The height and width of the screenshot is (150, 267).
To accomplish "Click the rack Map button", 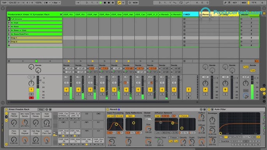I will (41, 109).
